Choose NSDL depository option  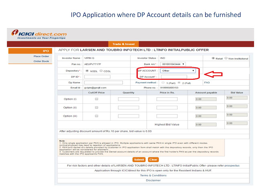click(x=87, y=71)
